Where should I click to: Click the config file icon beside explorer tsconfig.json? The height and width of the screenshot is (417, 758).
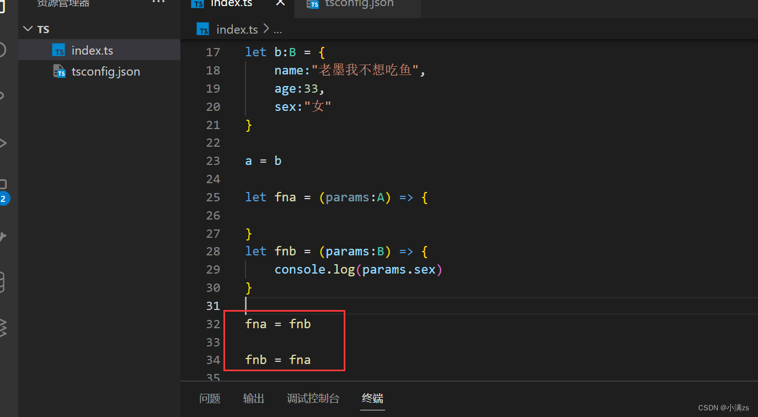pyautogui.click(x=59, y=71)
